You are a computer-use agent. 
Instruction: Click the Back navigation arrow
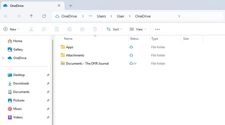click(x=6, y=16)
